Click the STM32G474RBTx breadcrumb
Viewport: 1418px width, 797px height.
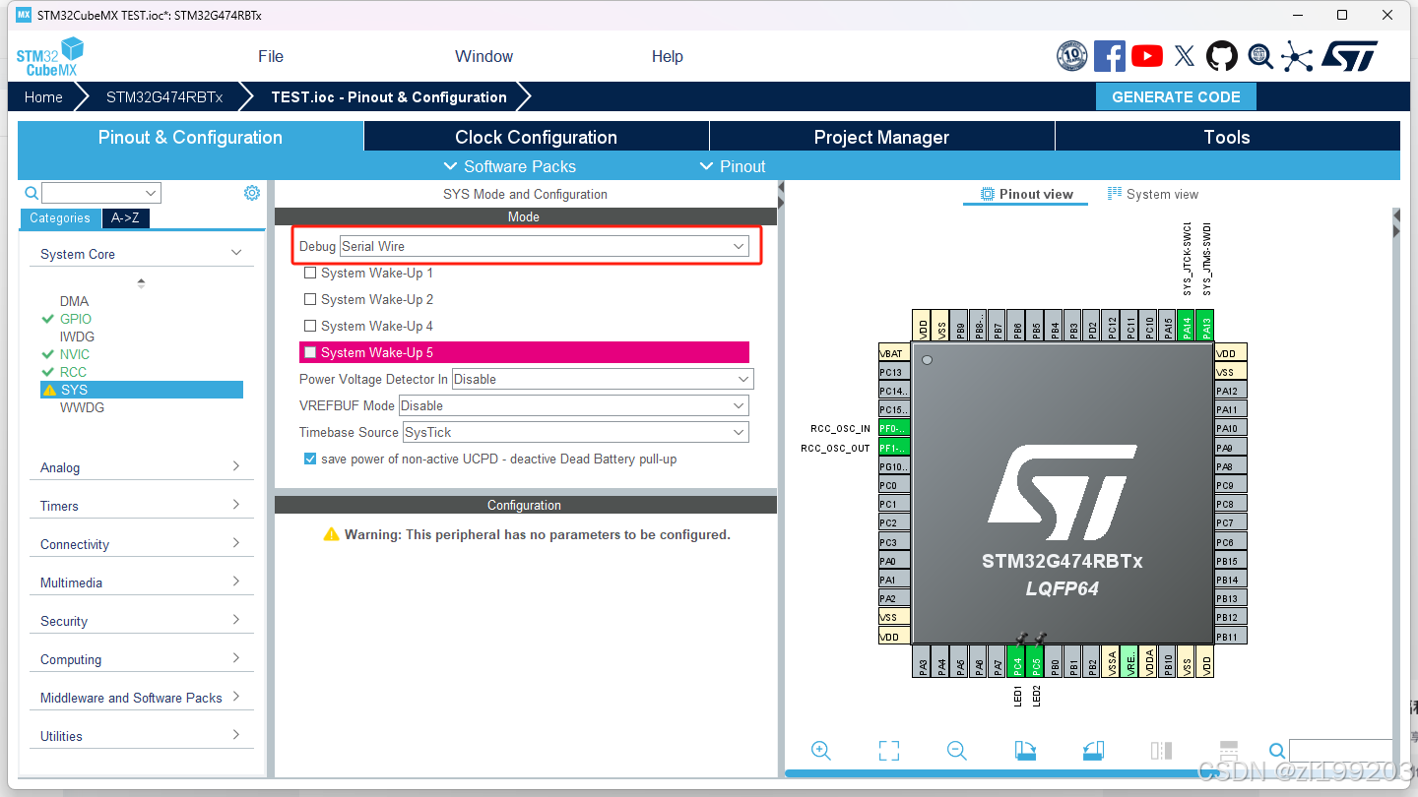click(x=164, y=97)
